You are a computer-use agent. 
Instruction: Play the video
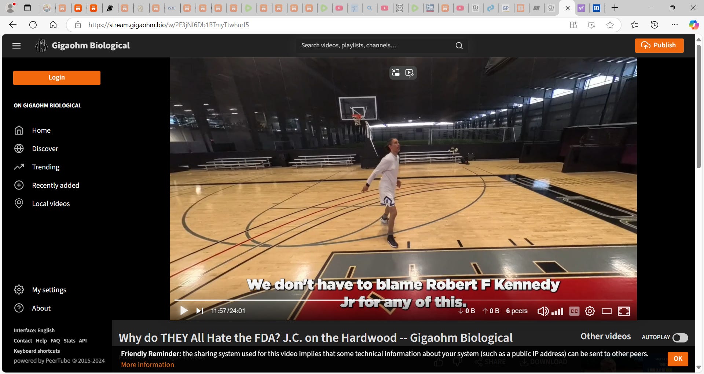[x=184, y=311]
